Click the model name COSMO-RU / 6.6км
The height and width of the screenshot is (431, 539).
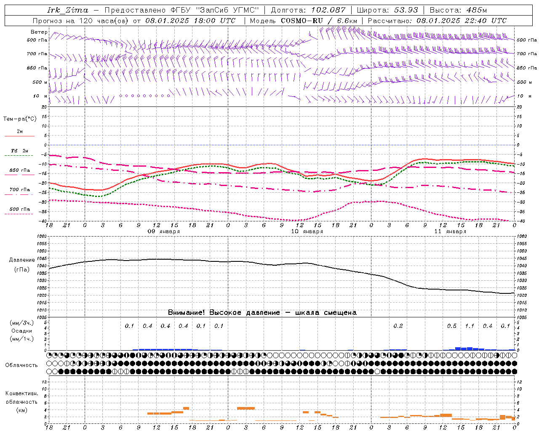[x=319, y=21]
